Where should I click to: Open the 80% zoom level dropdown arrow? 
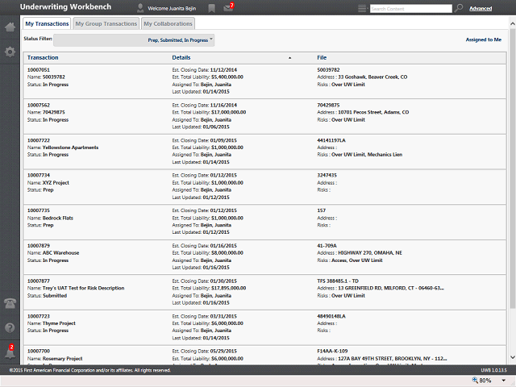click(x=504, y=381)
